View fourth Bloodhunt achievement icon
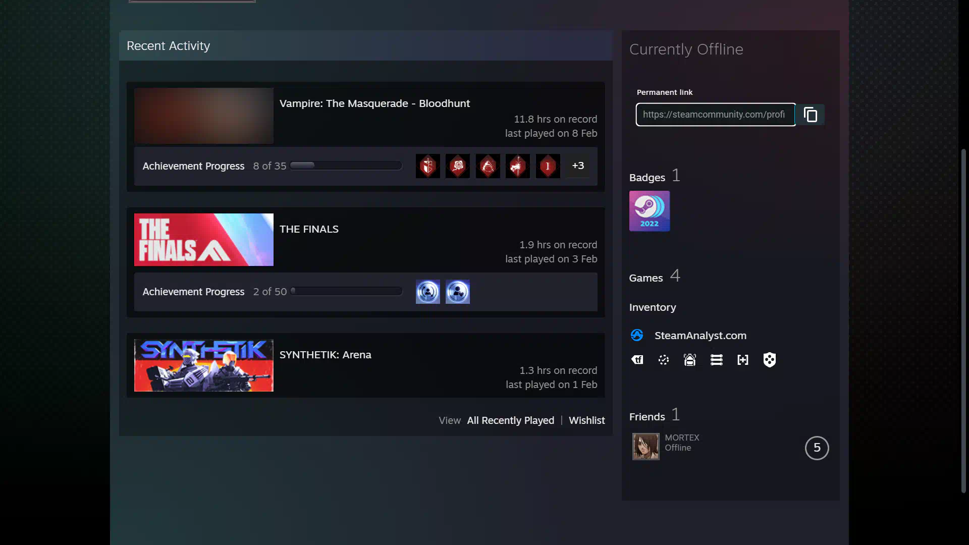This screenshot has width=969, height=545. [x=518, y=166]
